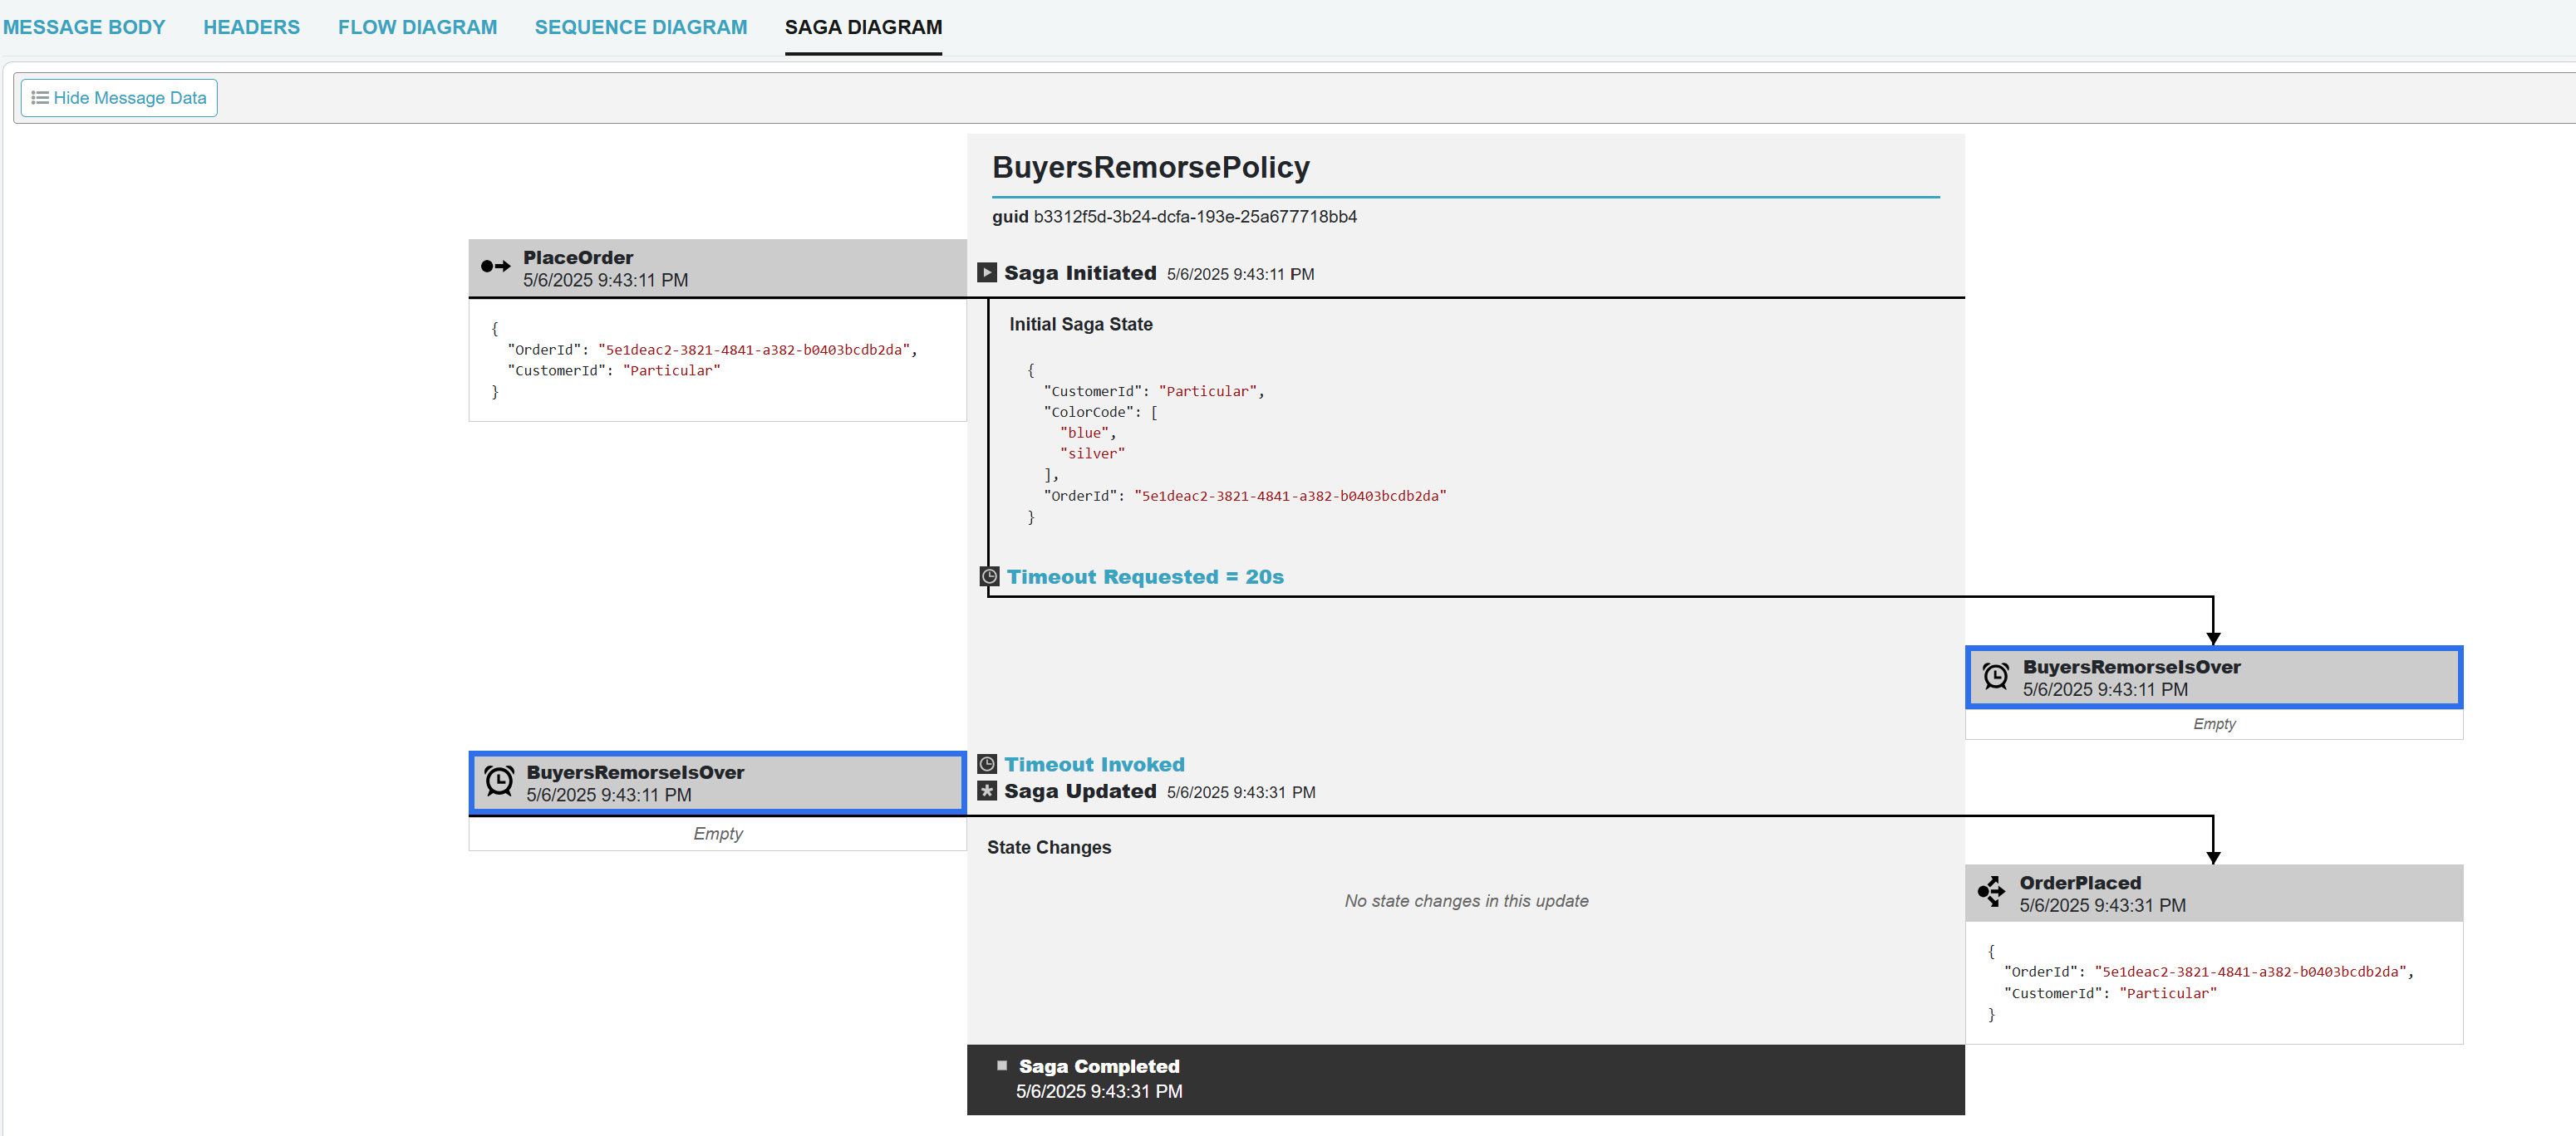Click the Hide Message Data button
Image resolution: width=2576 pixels, height=1136 pixels.
pos(119,98)
